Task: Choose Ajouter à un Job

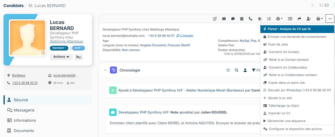Action: tap(297, 98)
